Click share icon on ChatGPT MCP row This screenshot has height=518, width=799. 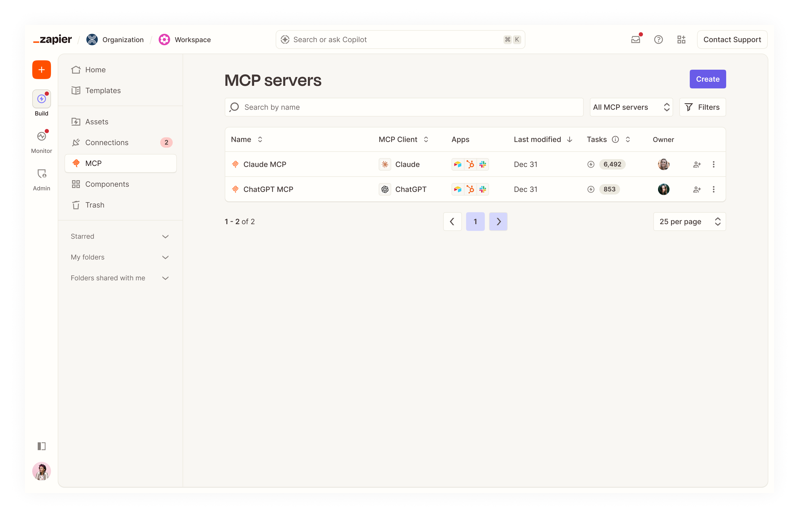point(697,189)
